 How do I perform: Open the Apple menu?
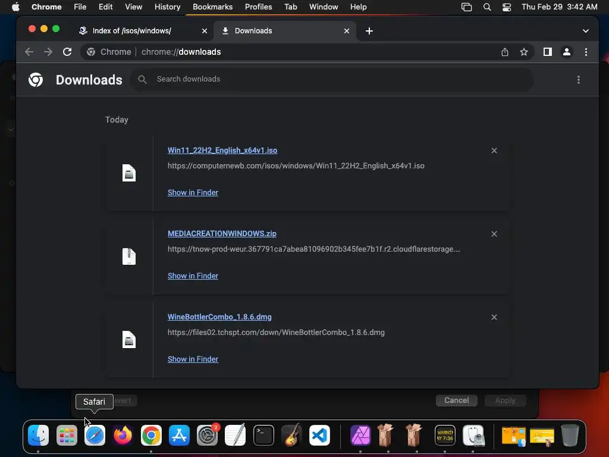click(x=15, y=7)
